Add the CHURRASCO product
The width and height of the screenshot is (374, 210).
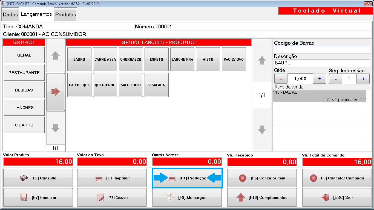coord(131,59)
